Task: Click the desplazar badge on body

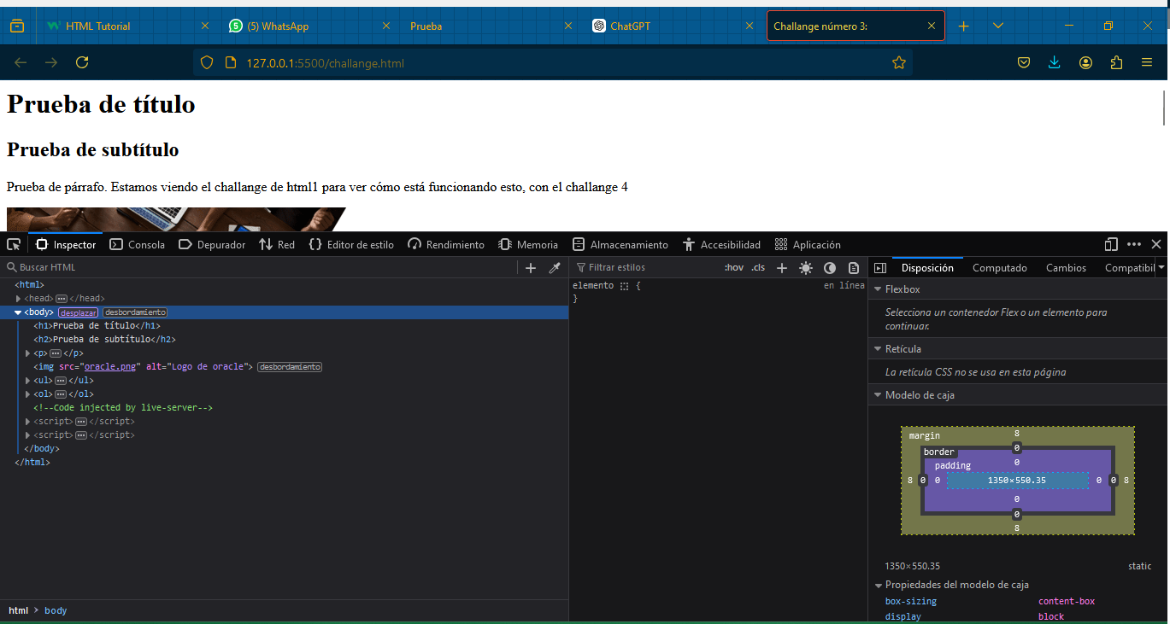Action: (x=79, y=312)
